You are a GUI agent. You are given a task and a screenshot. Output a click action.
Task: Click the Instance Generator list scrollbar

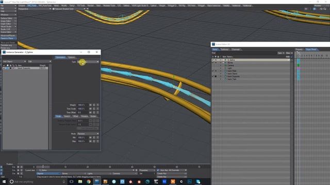[x=50, y=107]
